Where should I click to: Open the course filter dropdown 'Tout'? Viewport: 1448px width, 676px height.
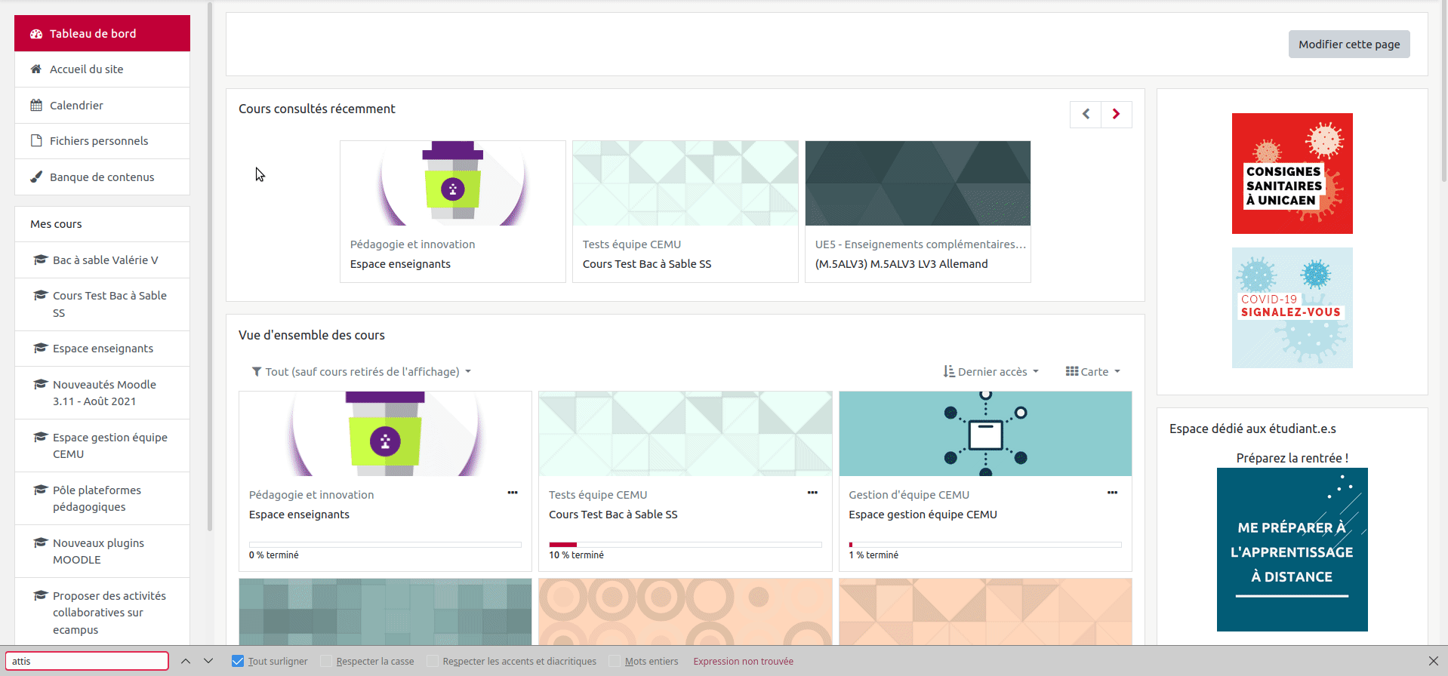(x=361, y=372)
